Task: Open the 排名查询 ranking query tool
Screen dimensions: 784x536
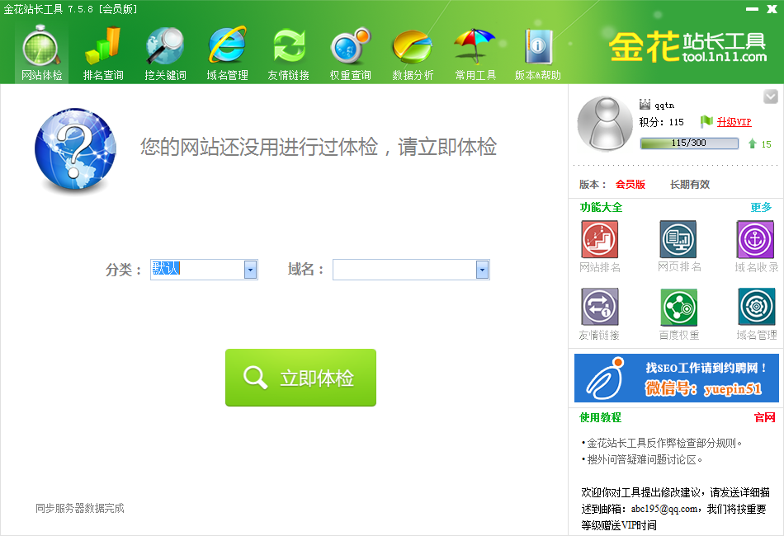Action: 103,54
